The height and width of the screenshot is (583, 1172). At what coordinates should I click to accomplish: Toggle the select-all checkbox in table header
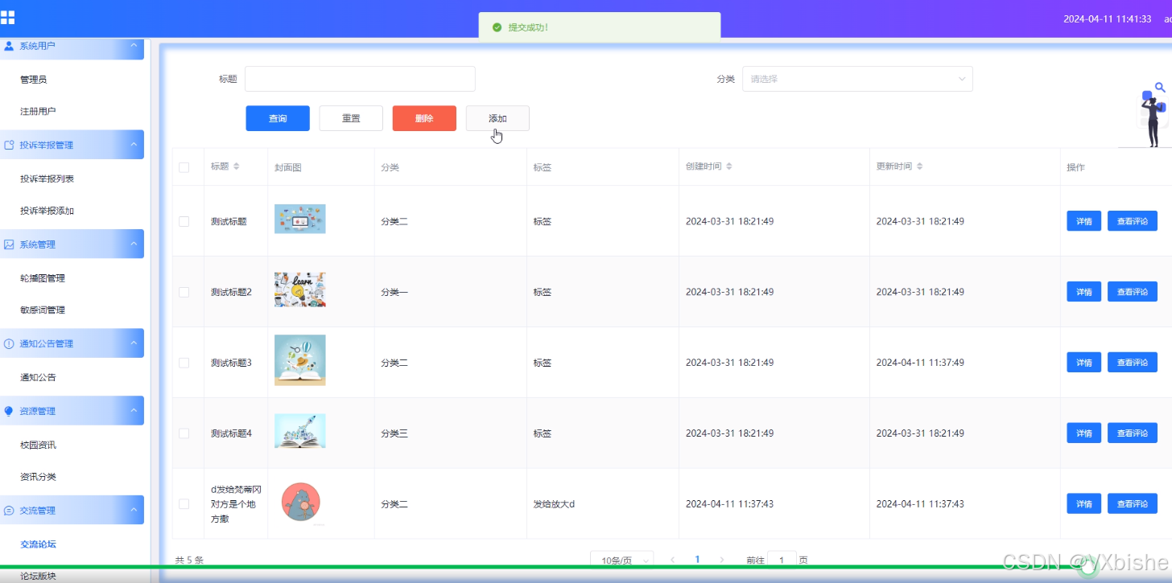point(184,167)
